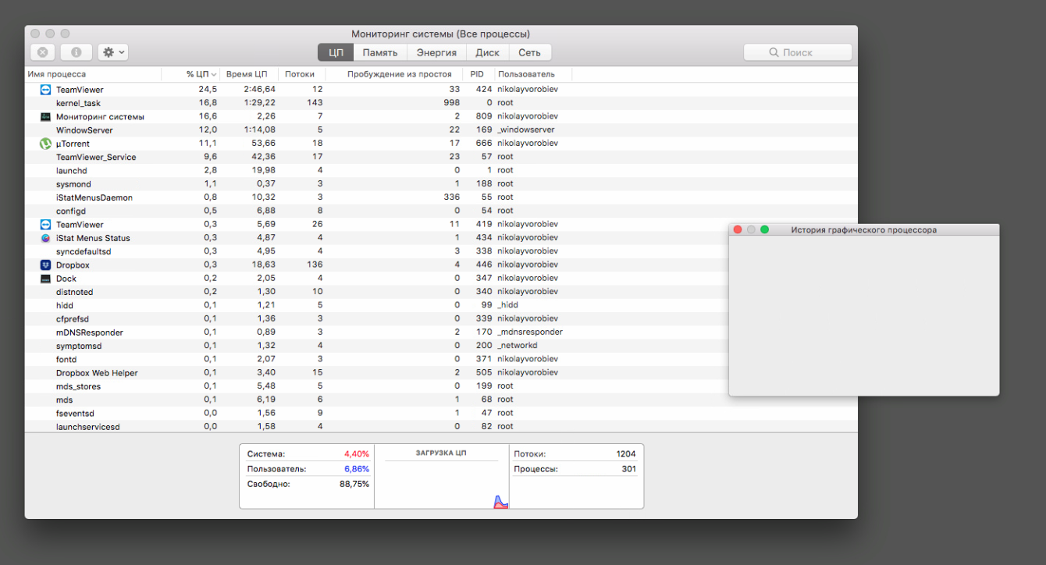Open the Энергия tab
The width and height of the screenshot is (1046, 565).
(x=436, y=52)
